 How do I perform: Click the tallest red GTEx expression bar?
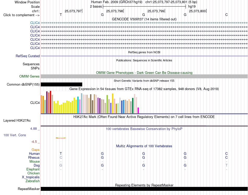[x=50, y=102]
